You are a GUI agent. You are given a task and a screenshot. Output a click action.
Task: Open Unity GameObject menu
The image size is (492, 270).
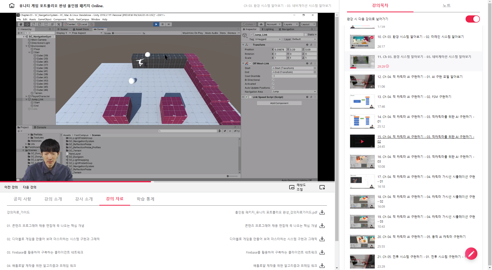45,19
